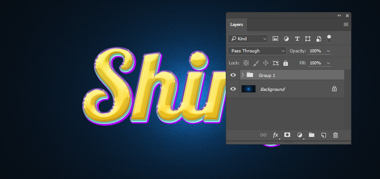Click the Opacity 100% value field
380x179 pixels.
click(316, 51)
